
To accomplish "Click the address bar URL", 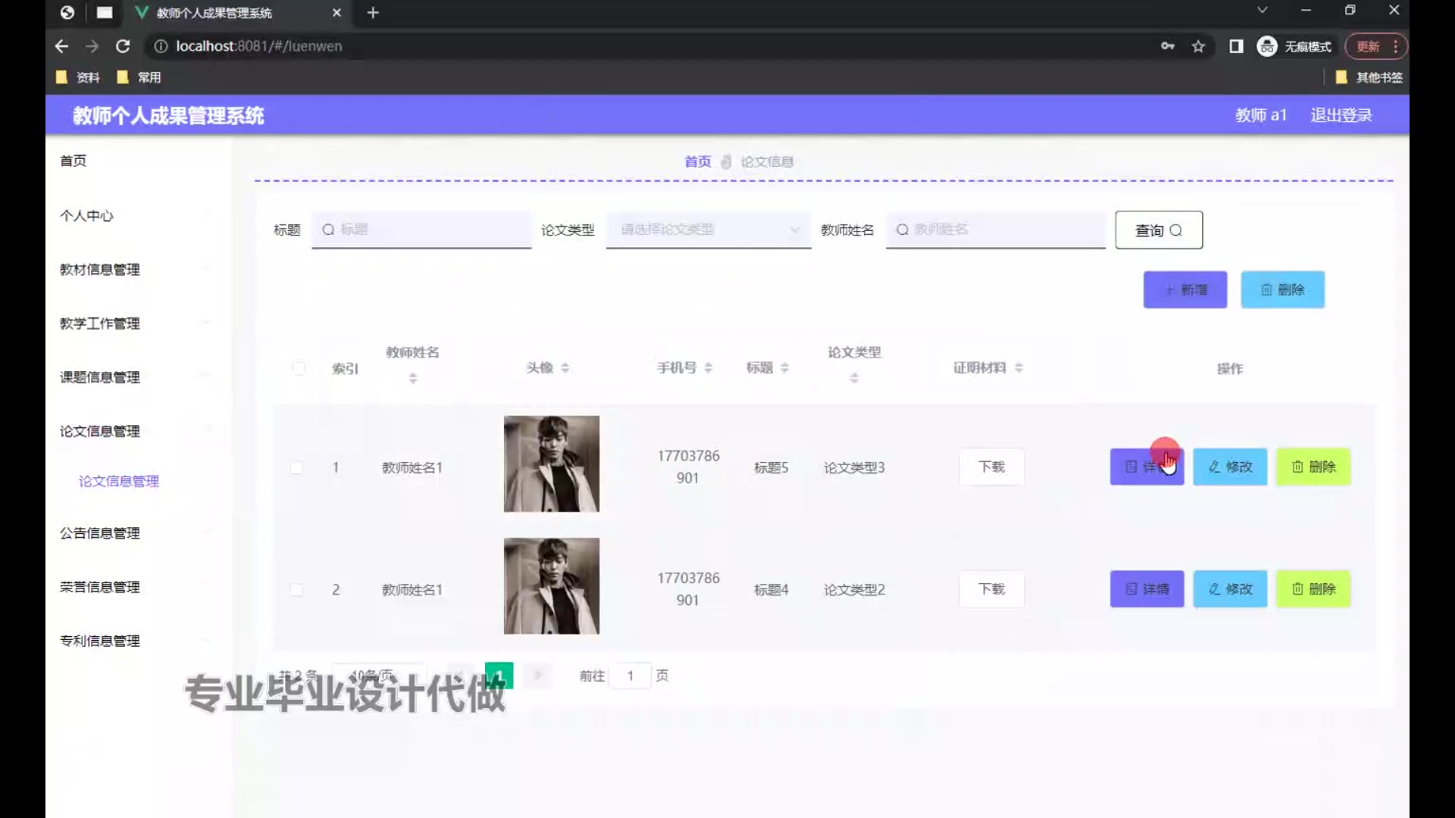I will [x=259, y=46].
